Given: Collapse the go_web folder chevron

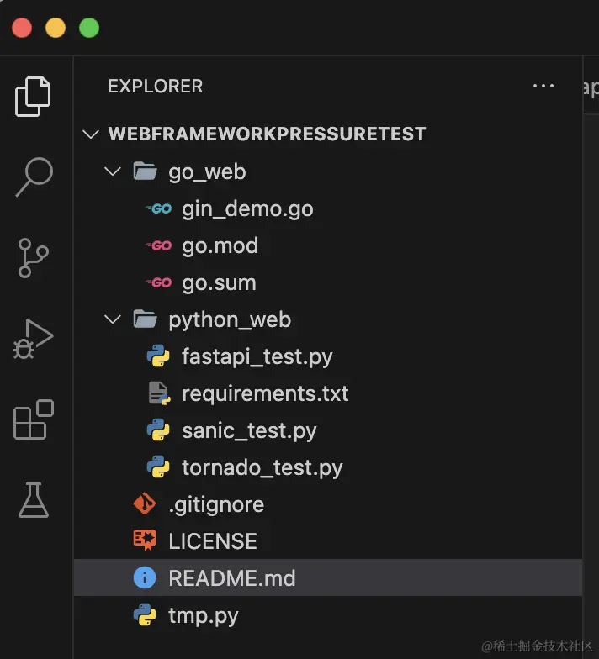Looking at the screenshot, I should pyautogui.click(x=112, y=171).
